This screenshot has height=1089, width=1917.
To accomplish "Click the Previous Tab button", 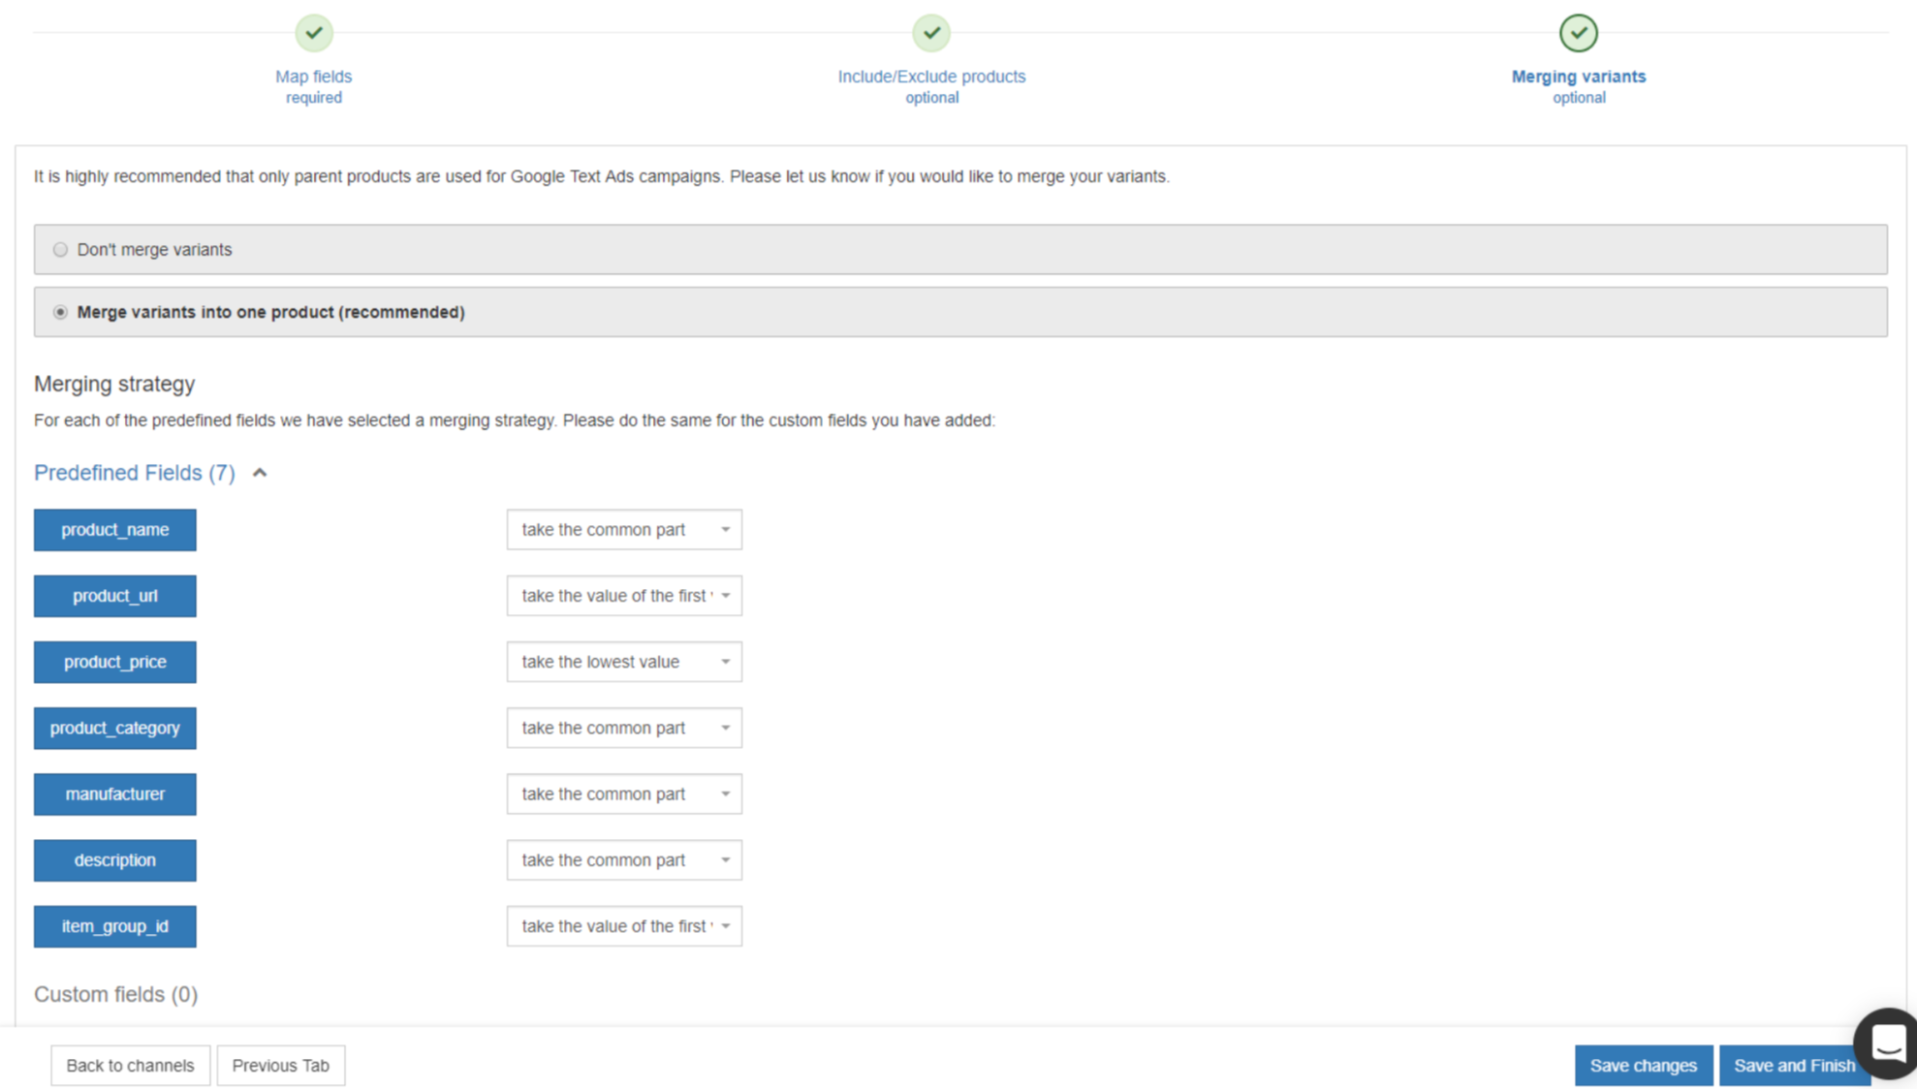I will (280, 1065).
